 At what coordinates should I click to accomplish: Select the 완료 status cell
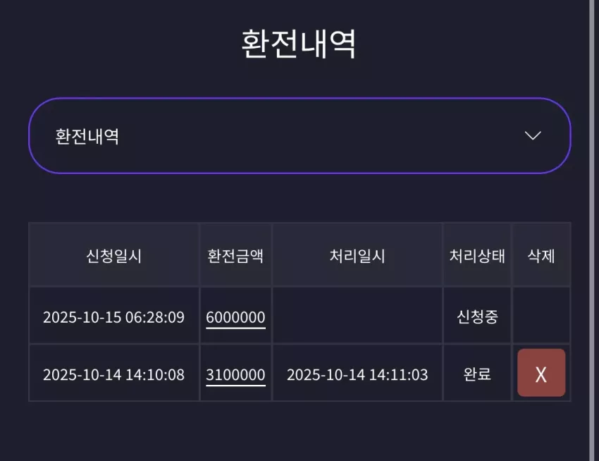[477, 374]
